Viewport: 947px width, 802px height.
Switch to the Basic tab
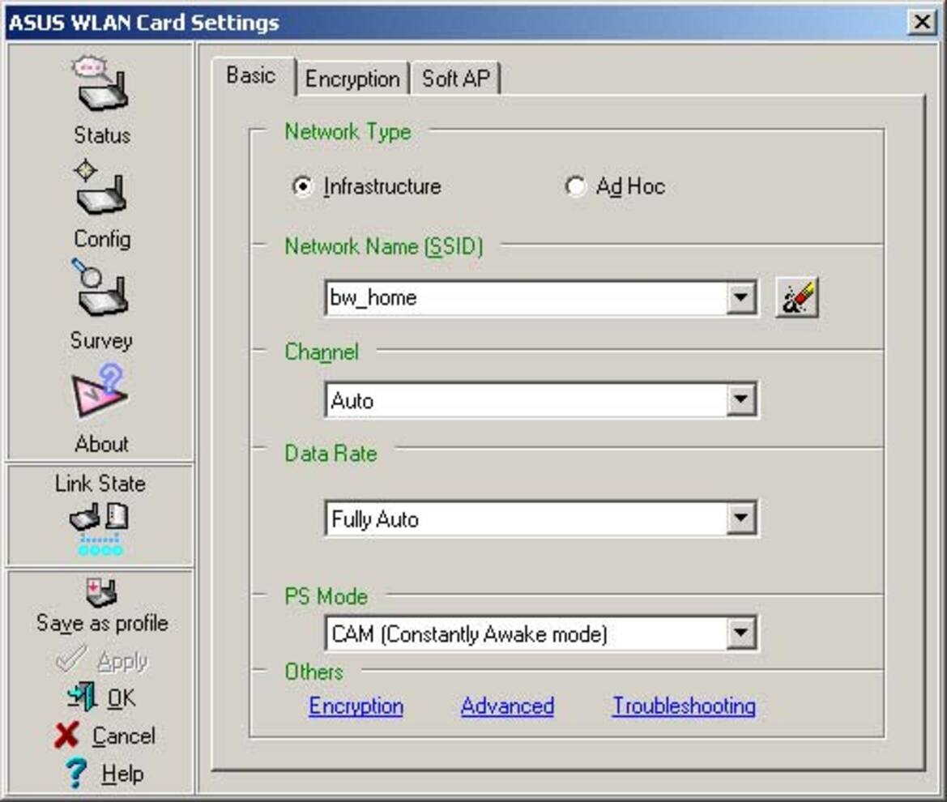click(253, 76)
